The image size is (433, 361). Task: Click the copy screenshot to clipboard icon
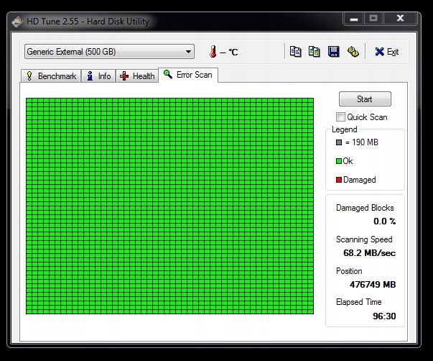(x=315, y=52)
